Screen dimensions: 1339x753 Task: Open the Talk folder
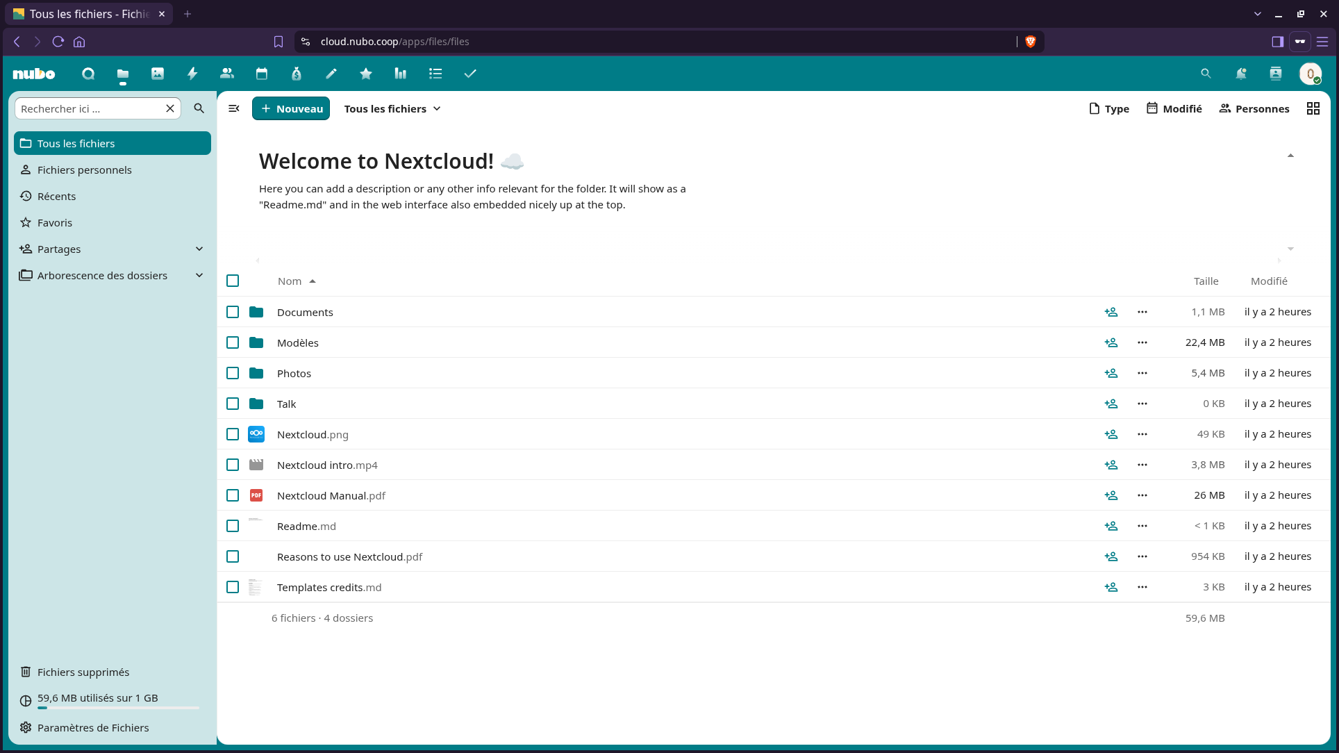coord(286,404)
